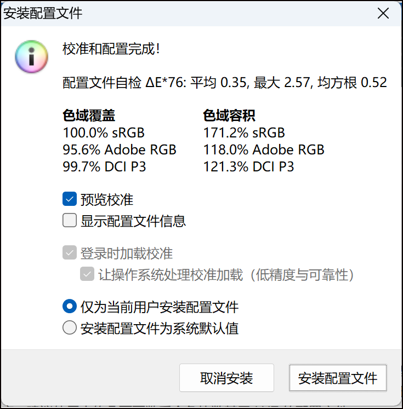
Task: Click the 171.2% sRGB volume value
Action: pyautogui.click(x=244, y=133)
